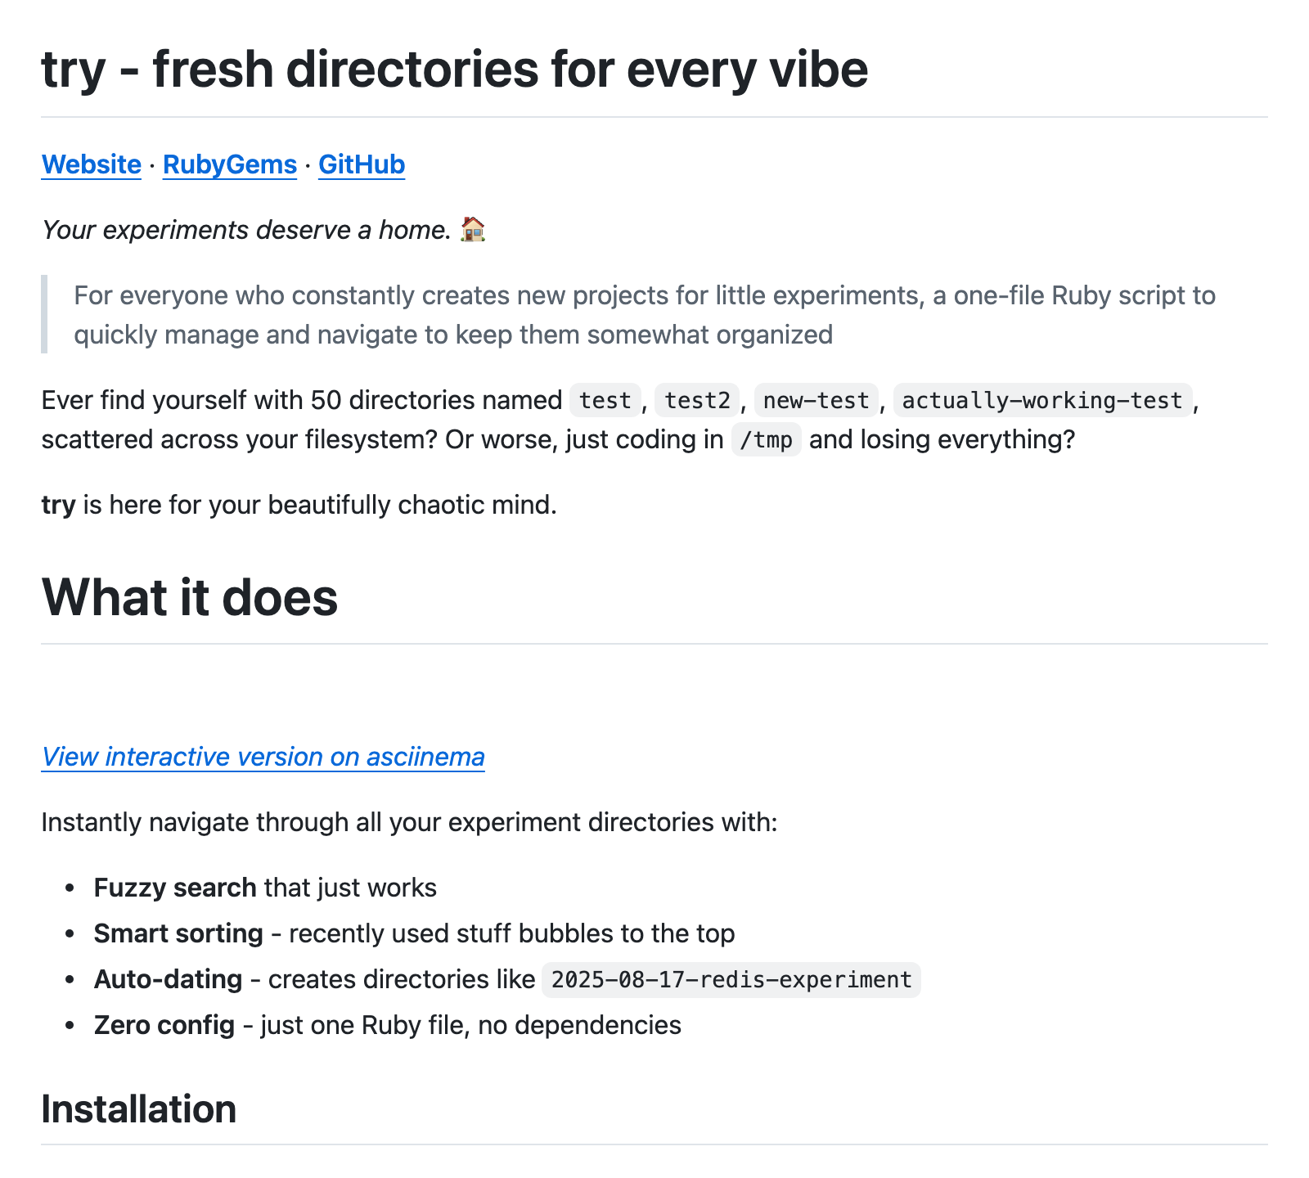
Task: Click the italic 'Your experiments deserve a home' tagline
Action: coord(245,230)
